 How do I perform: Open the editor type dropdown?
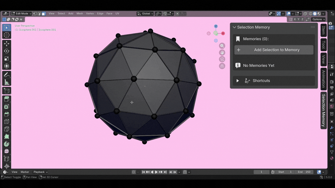pyautogui.click(x=6, y=14)
